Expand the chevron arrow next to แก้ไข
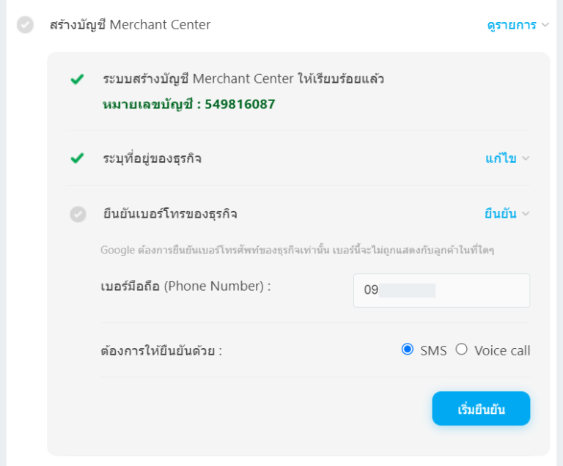Viewport: 563px width, 466px height. click(x=525, y=158)
